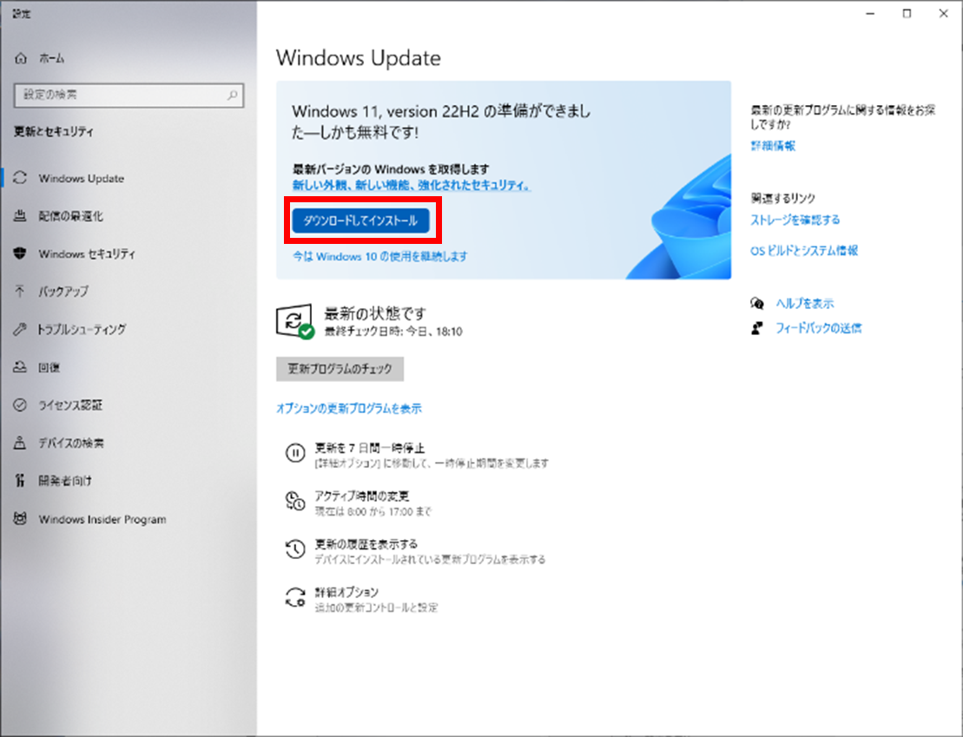963x737 pixels.
Task: Click the magnifier icon in the settings search box
Action: tap(232, 95)
